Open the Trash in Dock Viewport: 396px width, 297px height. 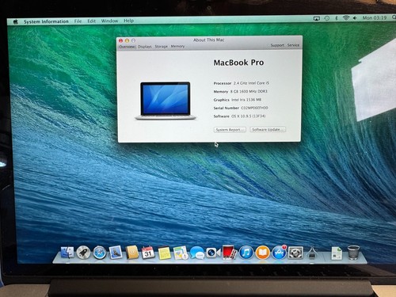pos(353,253)
